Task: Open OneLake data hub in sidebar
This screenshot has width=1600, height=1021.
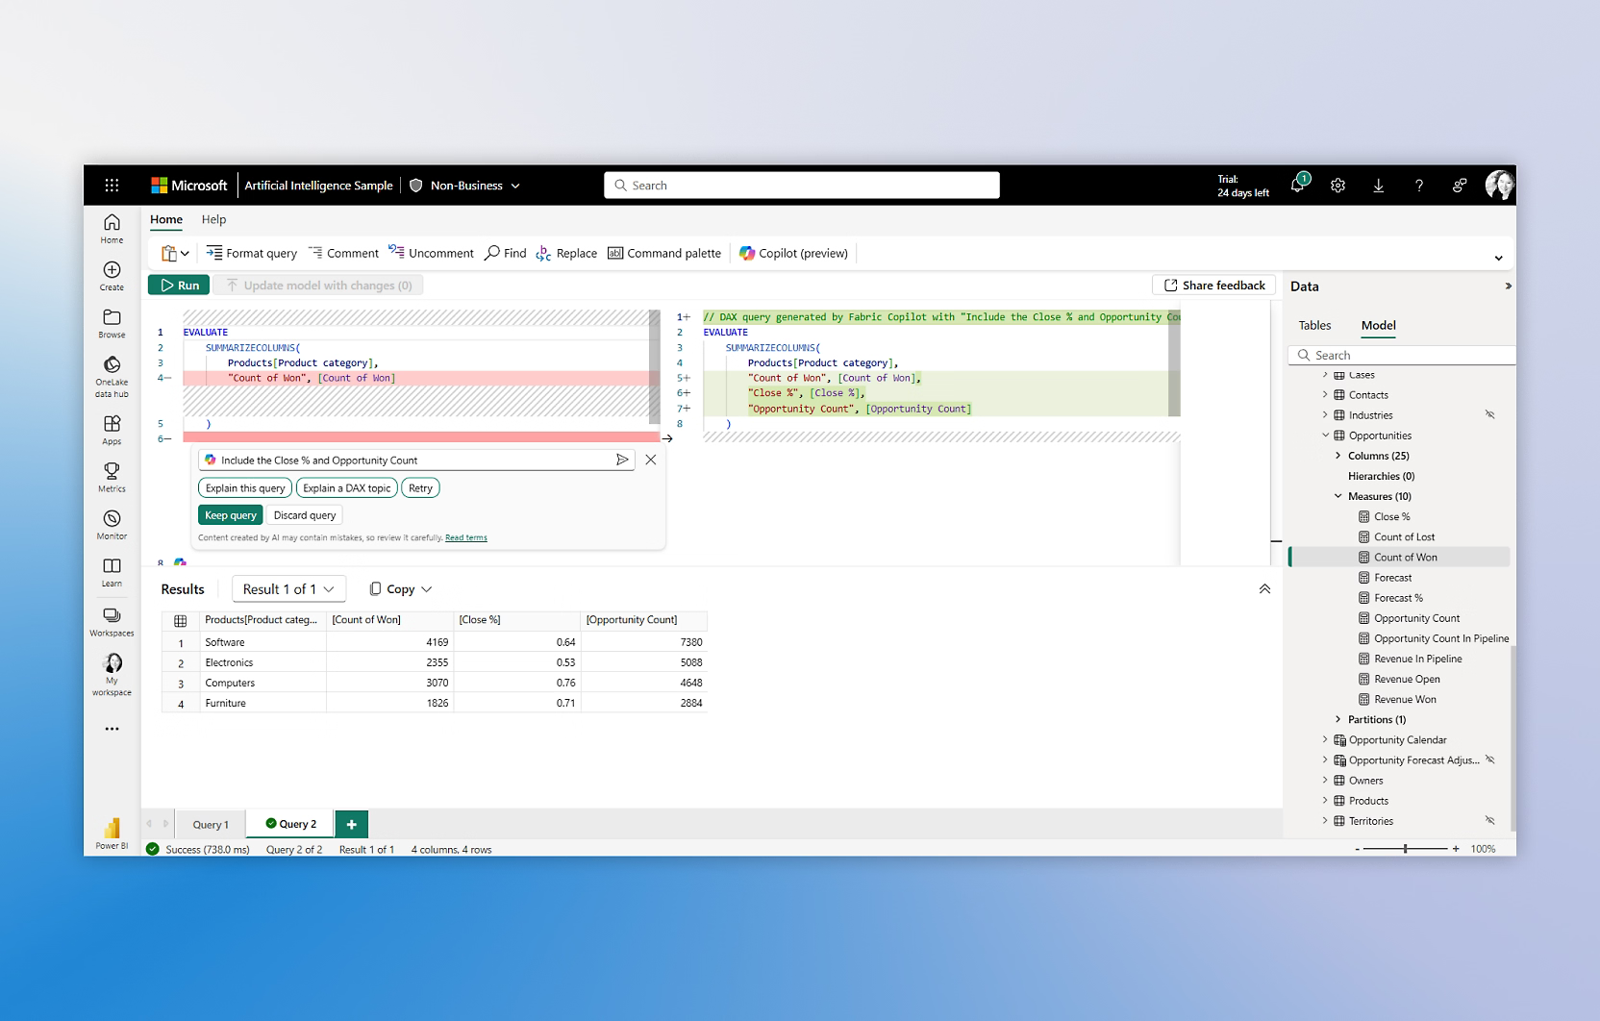Action: coord(112,375)
